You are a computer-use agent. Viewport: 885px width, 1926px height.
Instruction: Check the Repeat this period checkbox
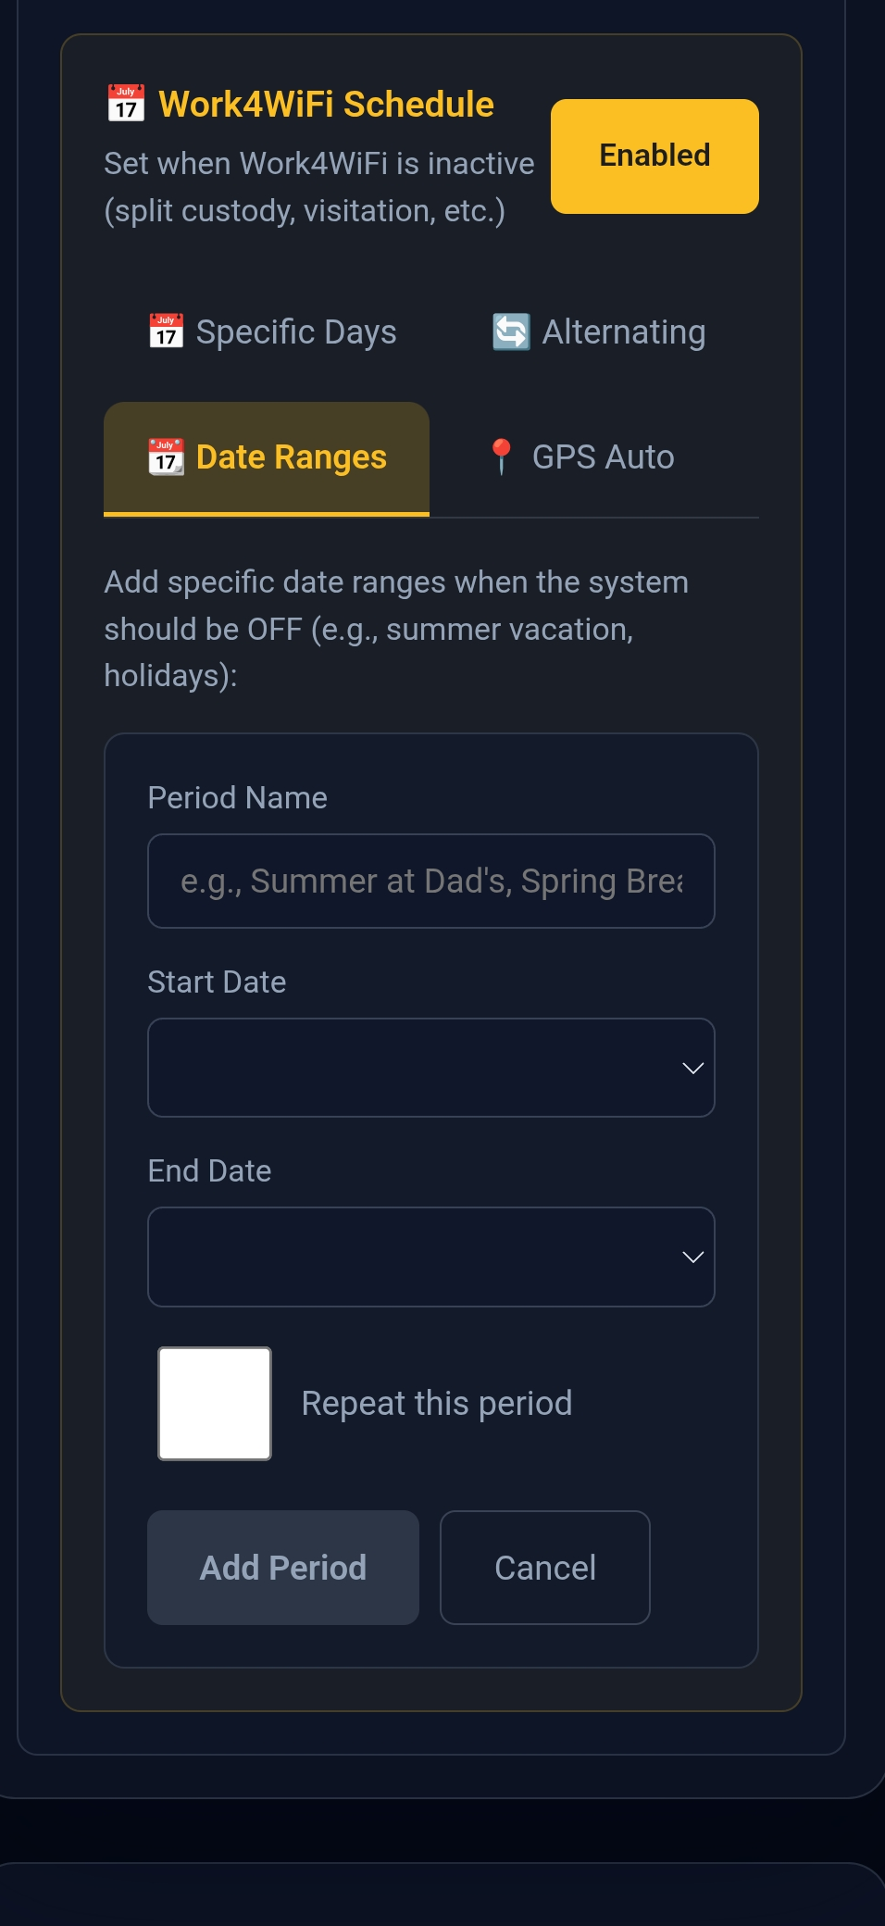214,1403
